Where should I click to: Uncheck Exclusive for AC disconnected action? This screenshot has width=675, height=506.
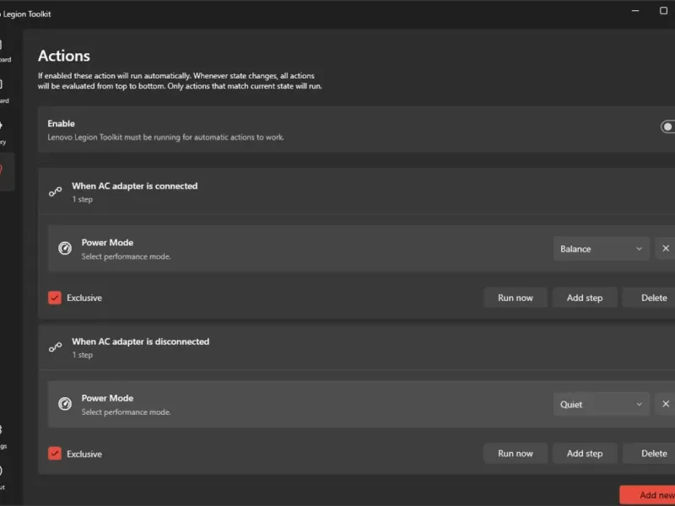(55, 454)
